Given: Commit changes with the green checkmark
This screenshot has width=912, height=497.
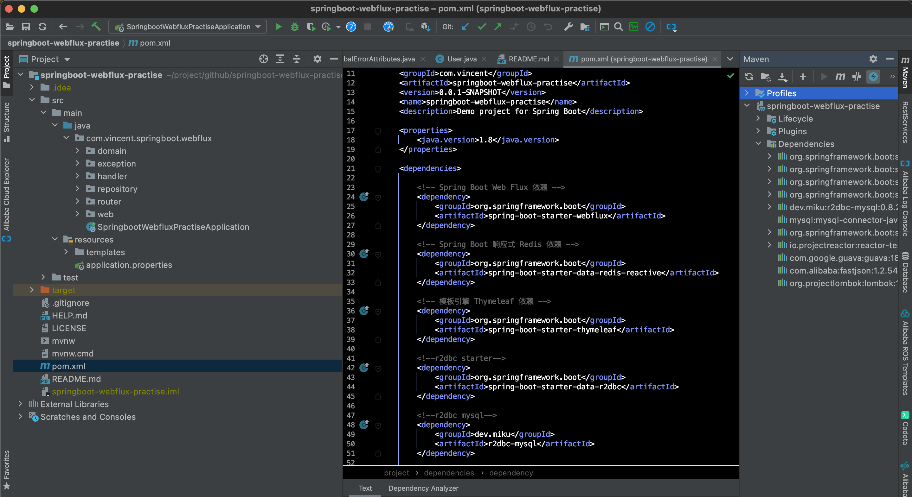Looking at the screenshot, I should pyautogui.click(x=481, y=27).
